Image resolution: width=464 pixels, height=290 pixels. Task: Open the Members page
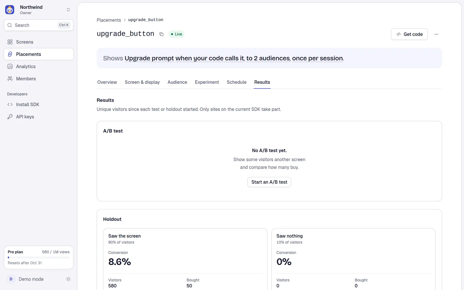tap(38, 79)
